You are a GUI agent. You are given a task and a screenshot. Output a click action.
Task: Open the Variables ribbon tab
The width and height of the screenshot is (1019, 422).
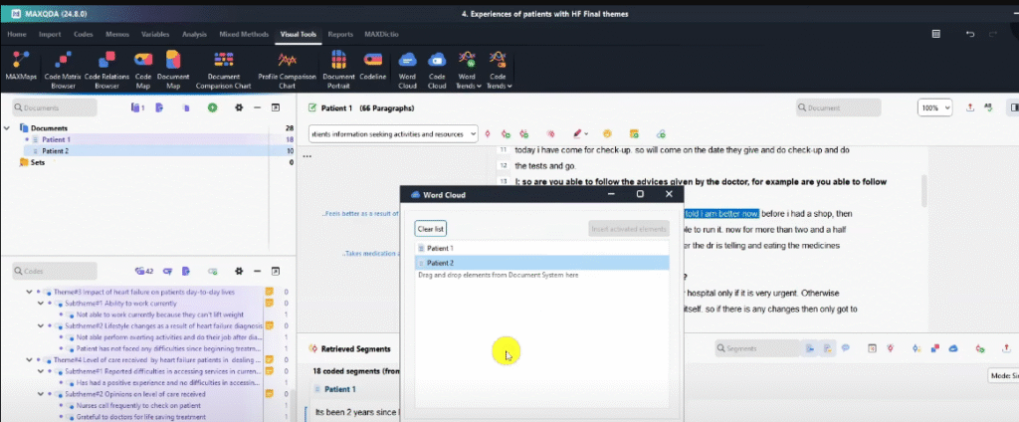[155, 35]
